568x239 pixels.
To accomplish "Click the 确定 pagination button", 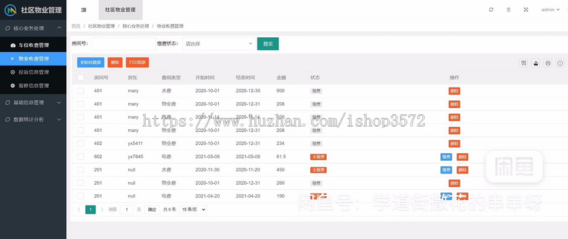I will pos(152,209).
